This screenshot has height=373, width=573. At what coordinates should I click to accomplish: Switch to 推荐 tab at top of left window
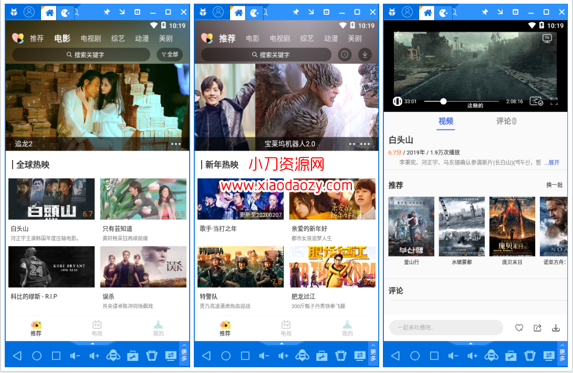37,38
